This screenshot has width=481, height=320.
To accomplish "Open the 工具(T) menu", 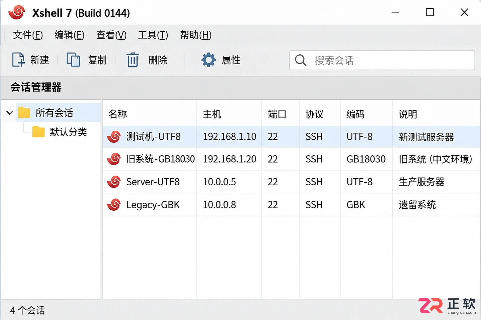I will tap(153, 35).
